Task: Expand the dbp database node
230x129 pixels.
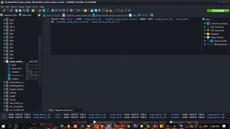Action: (4, 58)
